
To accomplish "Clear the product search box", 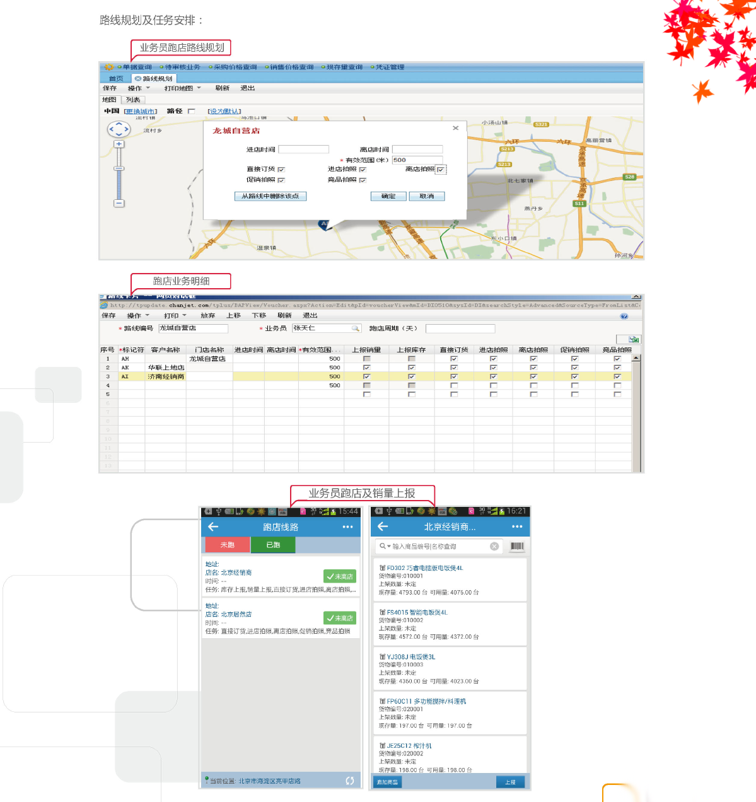I will pyautogui.click(x=494, y=547).
